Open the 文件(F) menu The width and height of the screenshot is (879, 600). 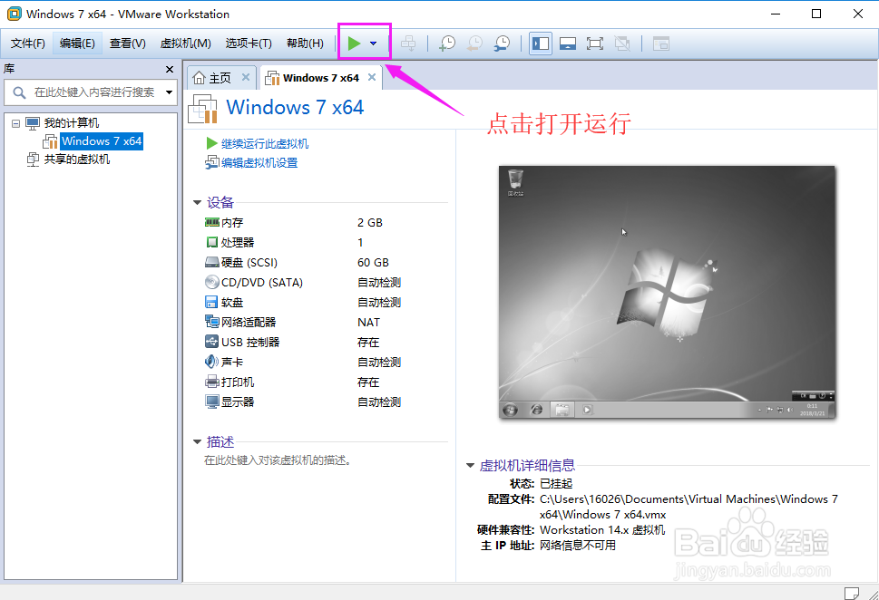pyautogui.click(x=28, y=44)
